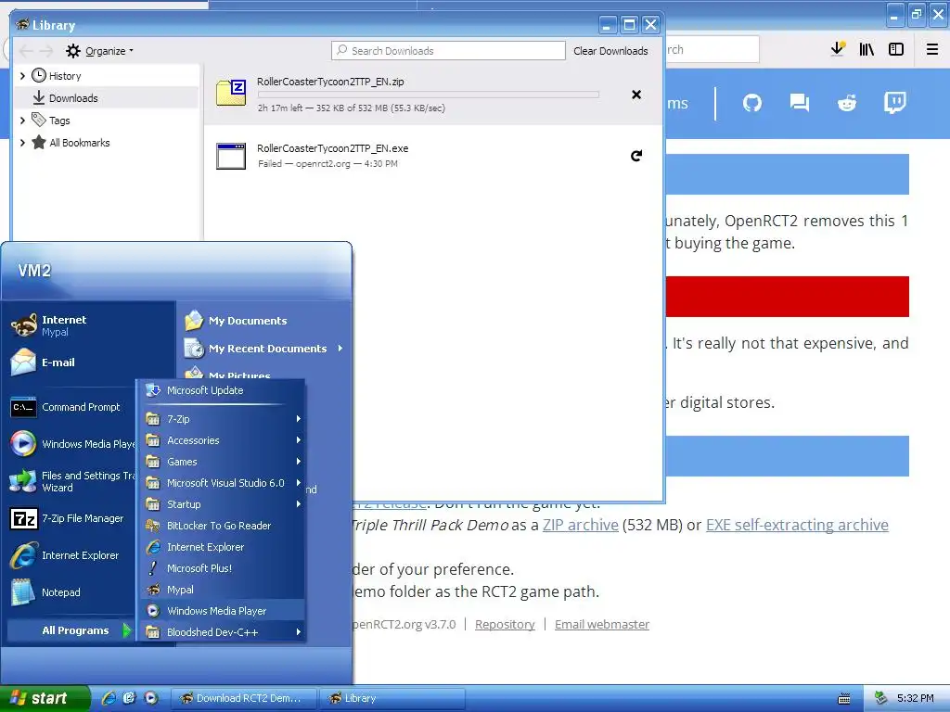The image size is (950, 712).
Task: Open Files and Settings Transfer Wizard
Action: coord(71,481)
